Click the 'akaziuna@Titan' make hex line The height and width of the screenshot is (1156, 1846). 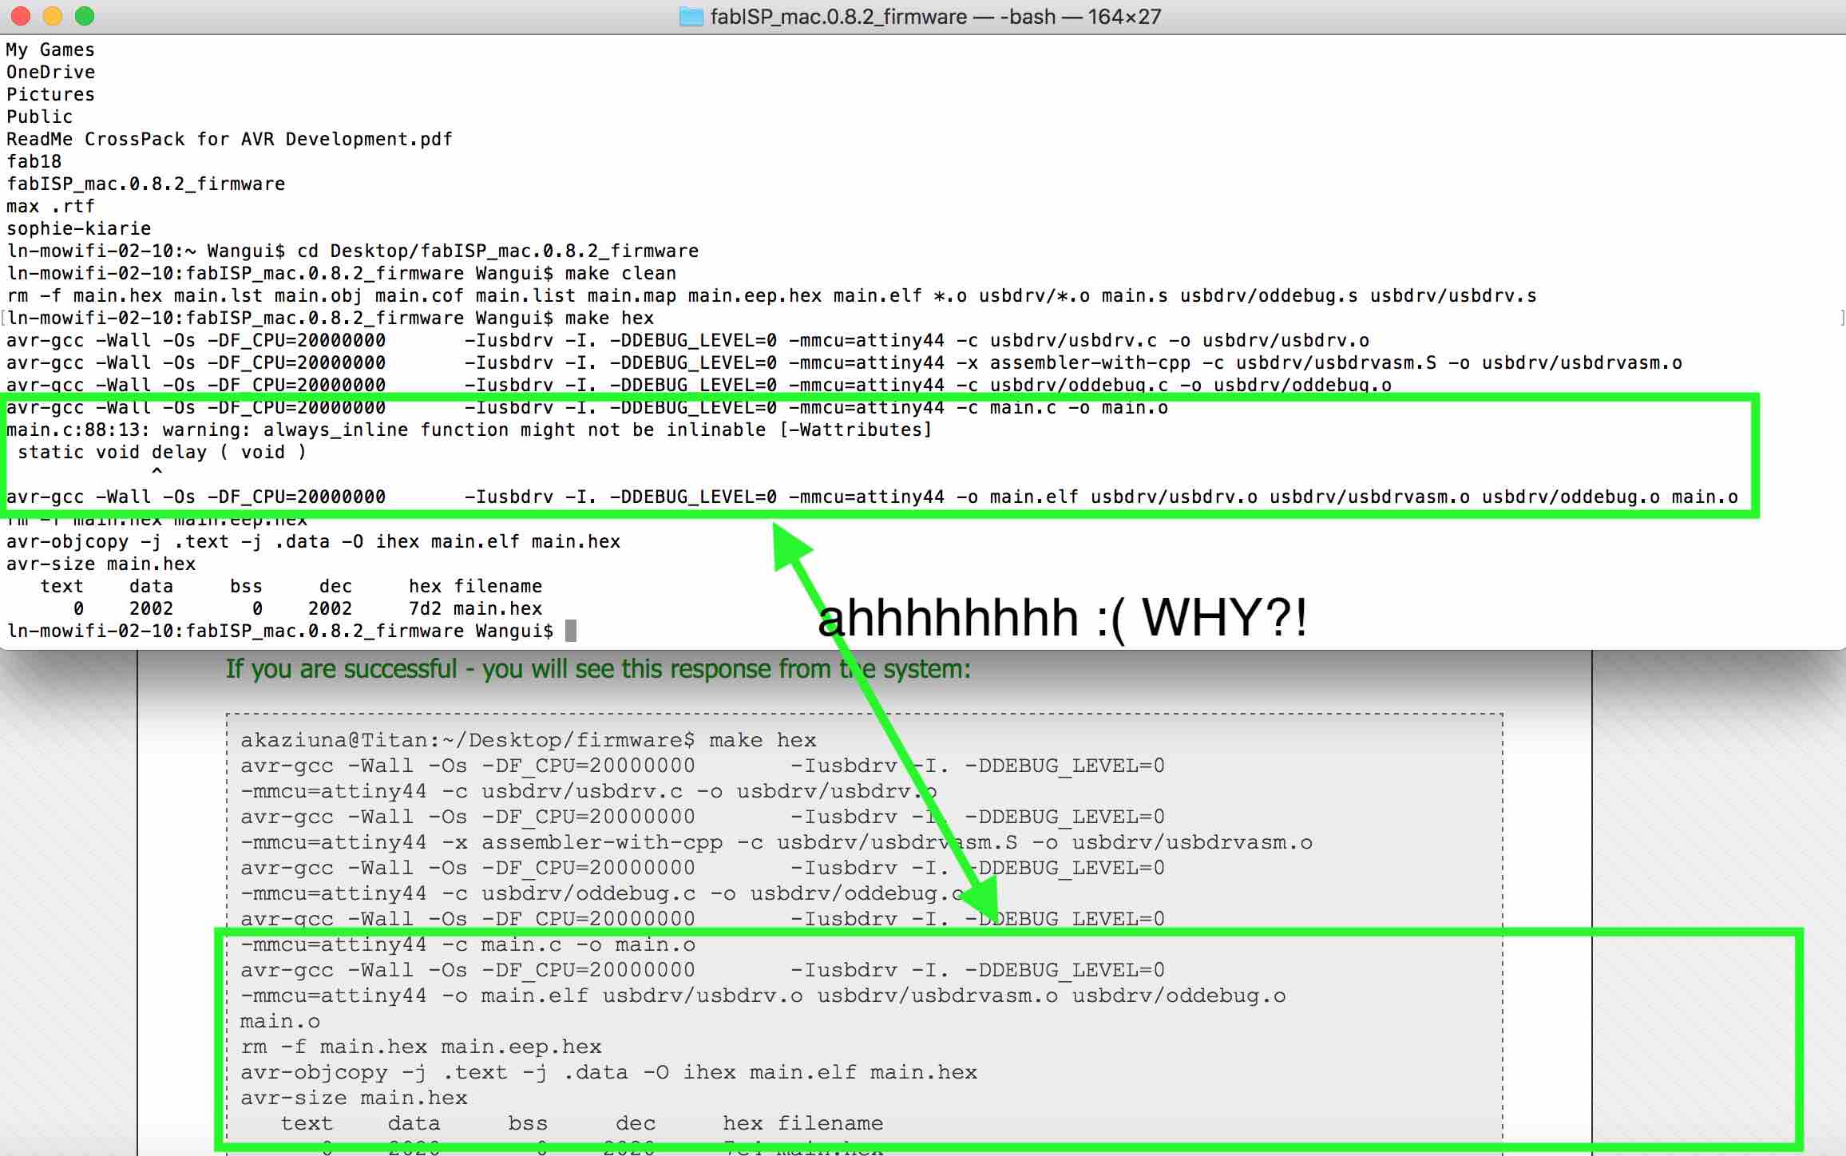(x=528, y=740)
